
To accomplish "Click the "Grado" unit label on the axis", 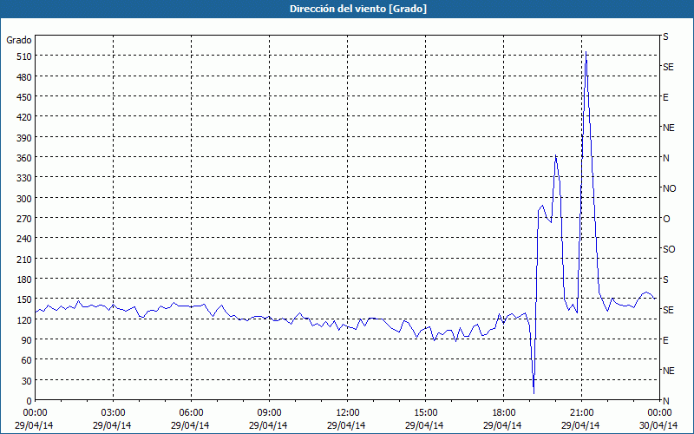I will [19, 40].
